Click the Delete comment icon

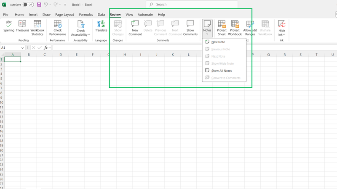pos(148,24)
